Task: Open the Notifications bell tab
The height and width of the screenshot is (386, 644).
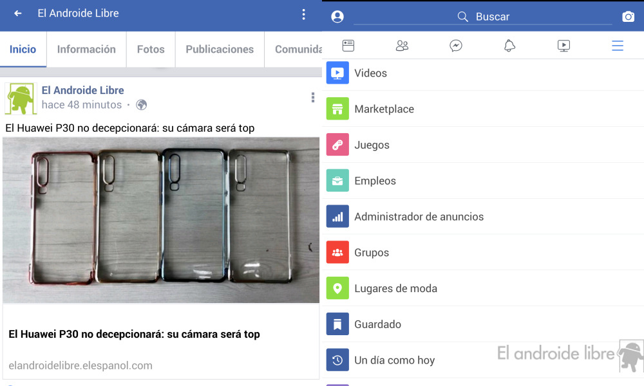Action: click(x=509, y=46)
